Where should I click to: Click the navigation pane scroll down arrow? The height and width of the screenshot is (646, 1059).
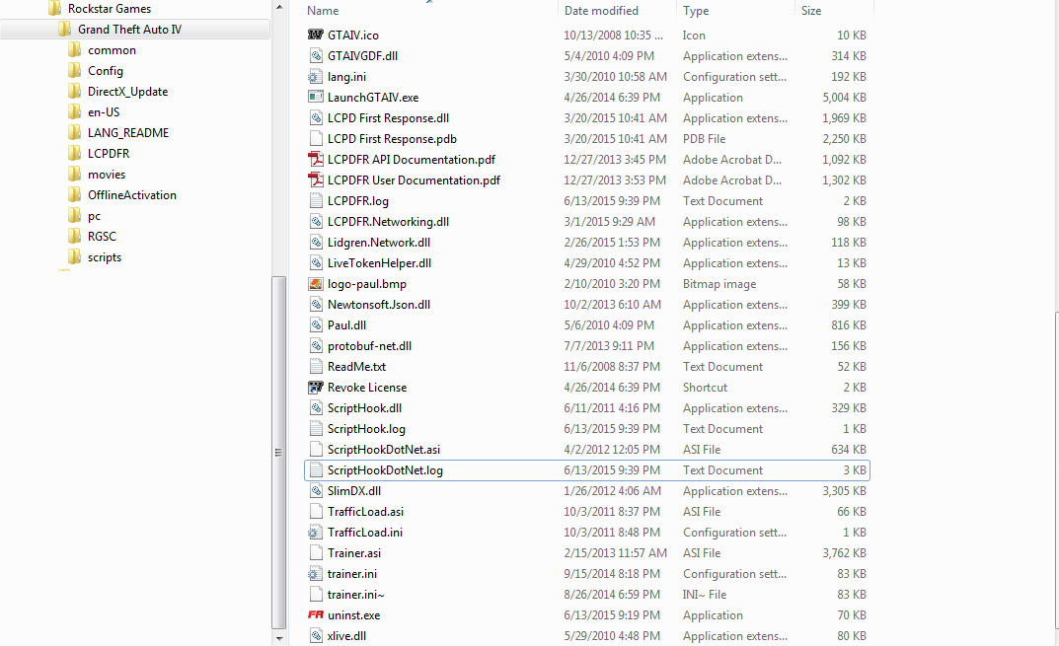point(279,638)
